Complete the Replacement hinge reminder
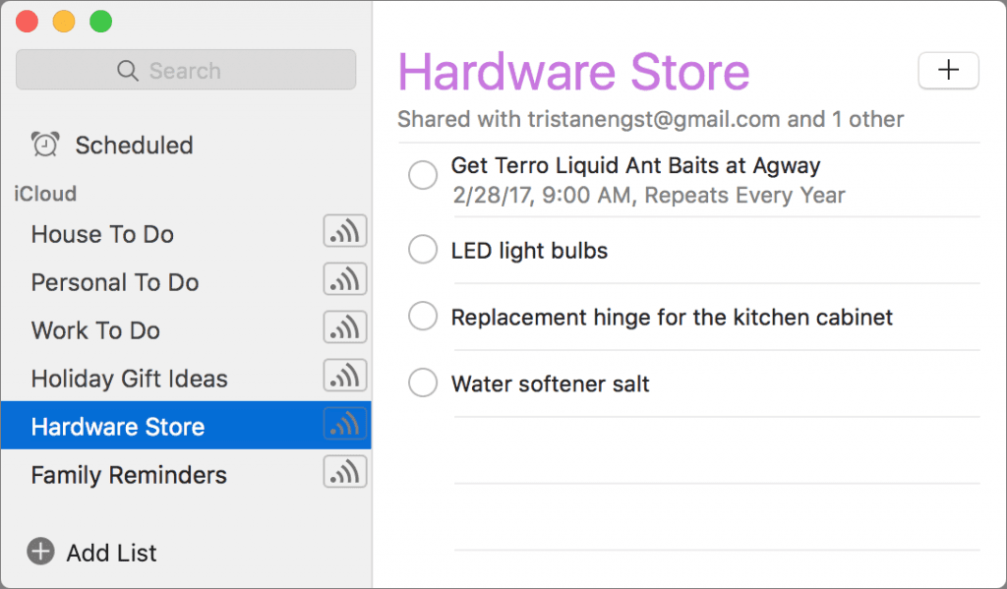1007x589 pixels. coord(423,317)
